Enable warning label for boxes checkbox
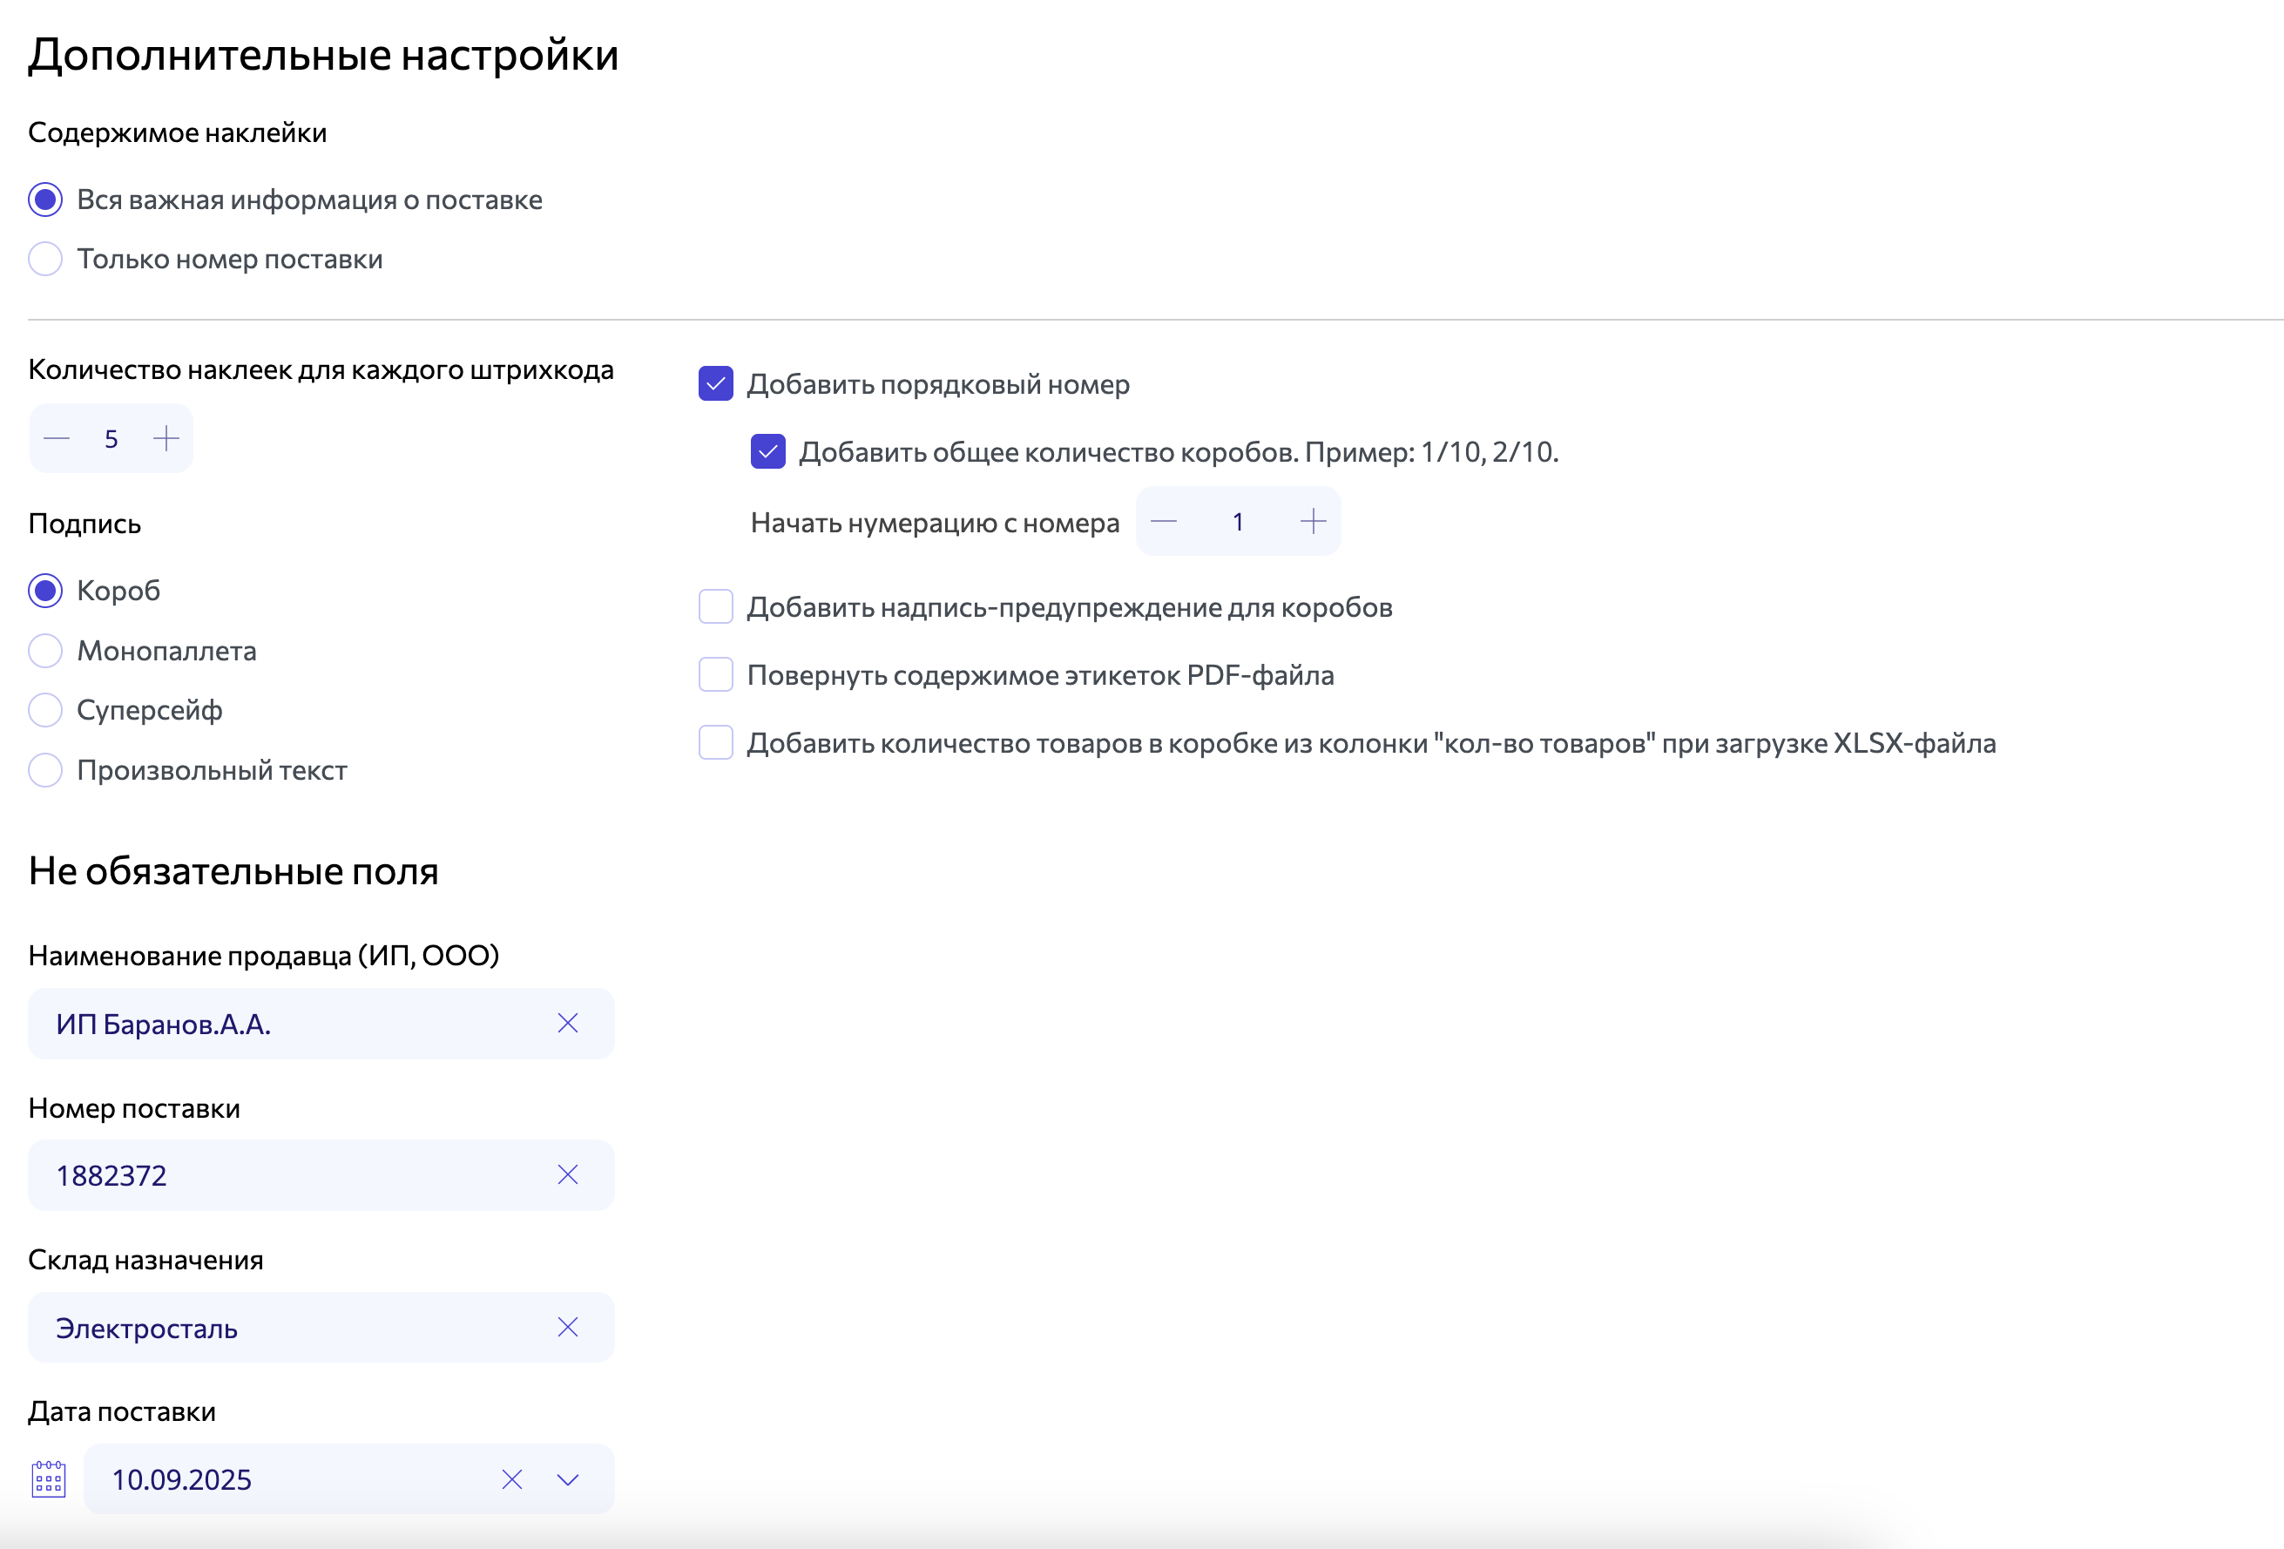 714,606
